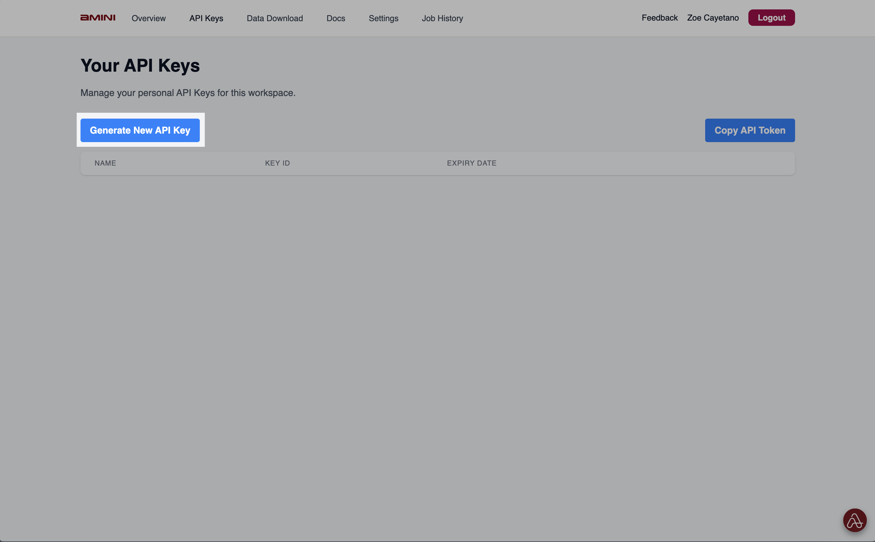
Task: Open the API Keys nav item
Action: 206,18
